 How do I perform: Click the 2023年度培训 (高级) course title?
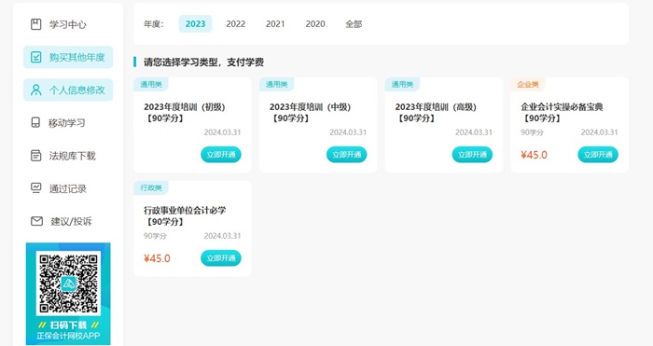pos(436,113)
